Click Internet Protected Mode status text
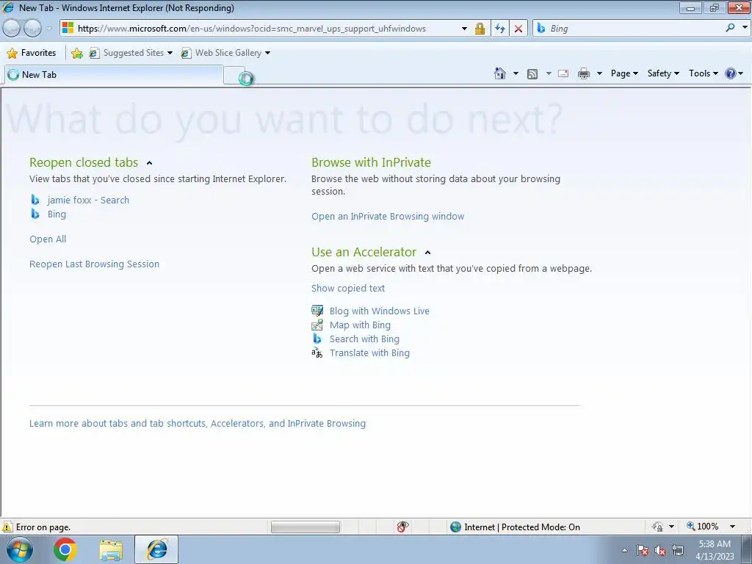 click(522, 527)
